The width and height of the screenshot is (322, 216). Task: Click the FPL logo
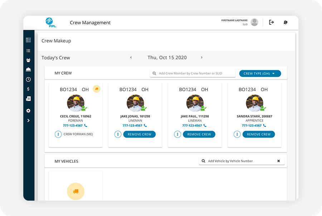coord(50,23)
